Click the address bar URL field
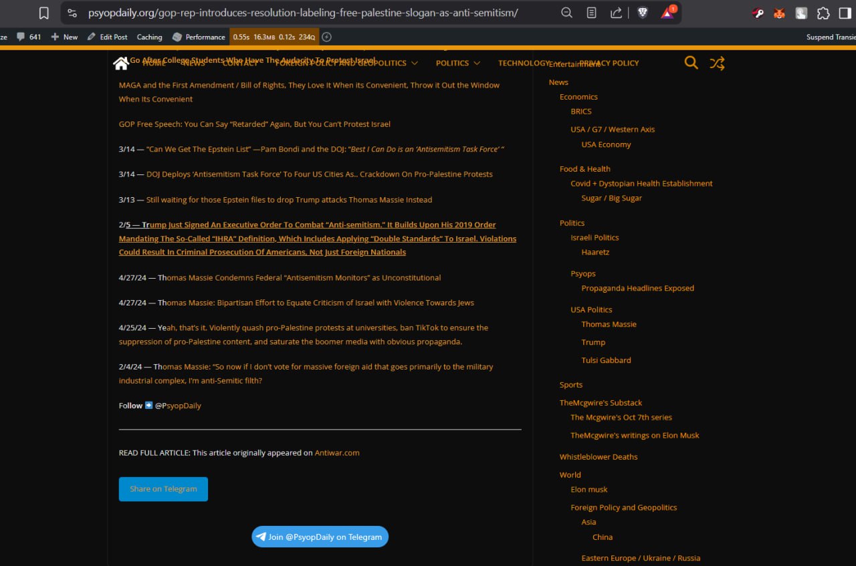Image resolution: width=856 pixels, height=566 pixels. pyautogui.click(x=303, y=13)
